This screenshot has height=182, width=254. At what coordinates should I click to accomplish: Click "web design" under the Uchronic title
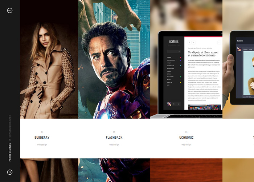(x=186, y=145)
